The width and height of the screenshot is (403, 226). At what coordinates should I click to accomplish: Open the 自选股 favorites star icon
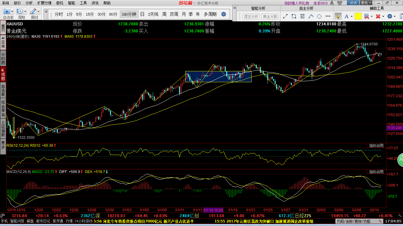point(7,11)
